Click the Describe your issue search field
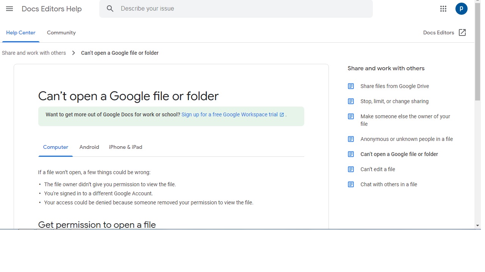The width and height of the screenshot is (485, 272). (236, 9)
